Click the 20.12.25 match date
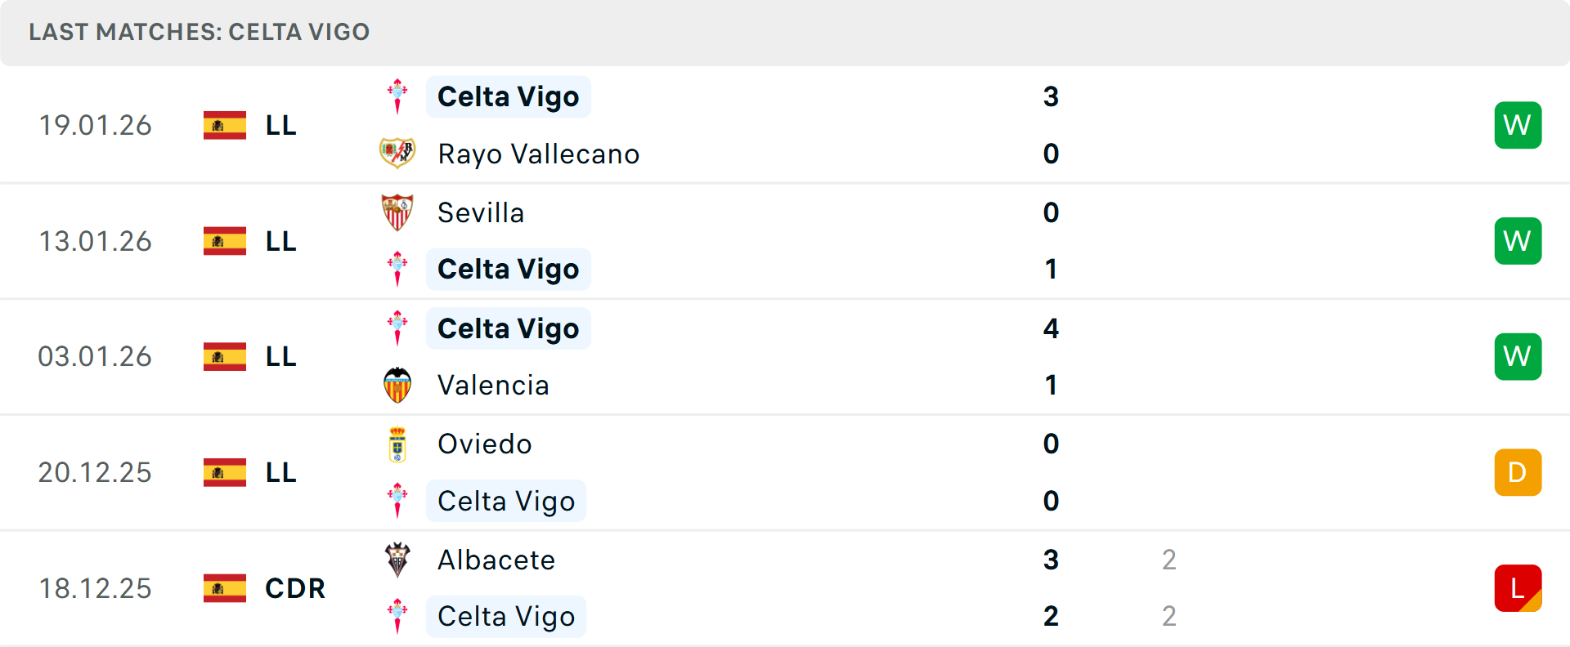Viewport: 1570px width, 647px height. pos(95,472)
